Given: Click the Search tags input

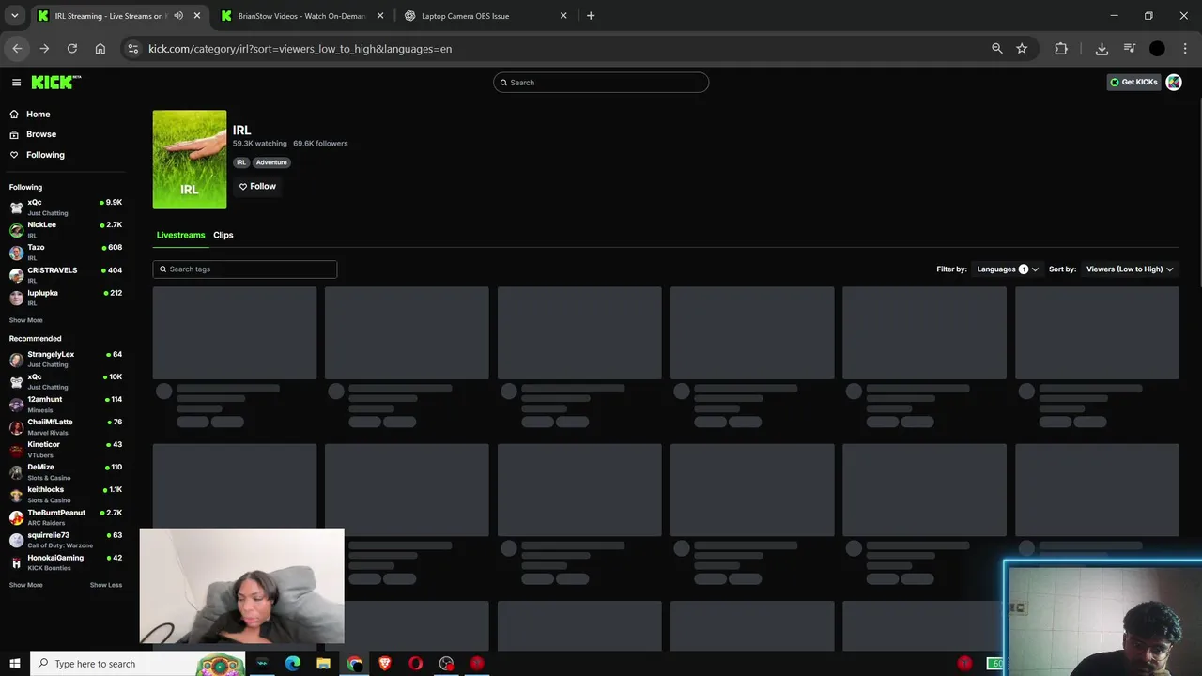Looking at the screenshot, I should pyautogui.click(x=245, y=269).
